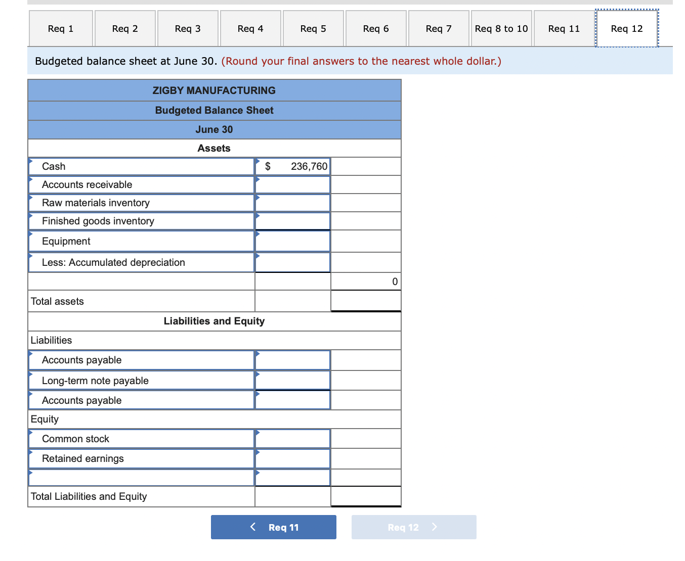
Task: Click the Accumulated depreciation amount field
Action: click(293, 262)
